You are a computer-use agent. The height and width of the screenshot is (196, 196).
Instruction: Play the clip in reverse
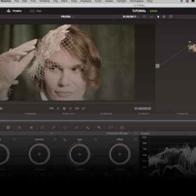tap(58, 108)
